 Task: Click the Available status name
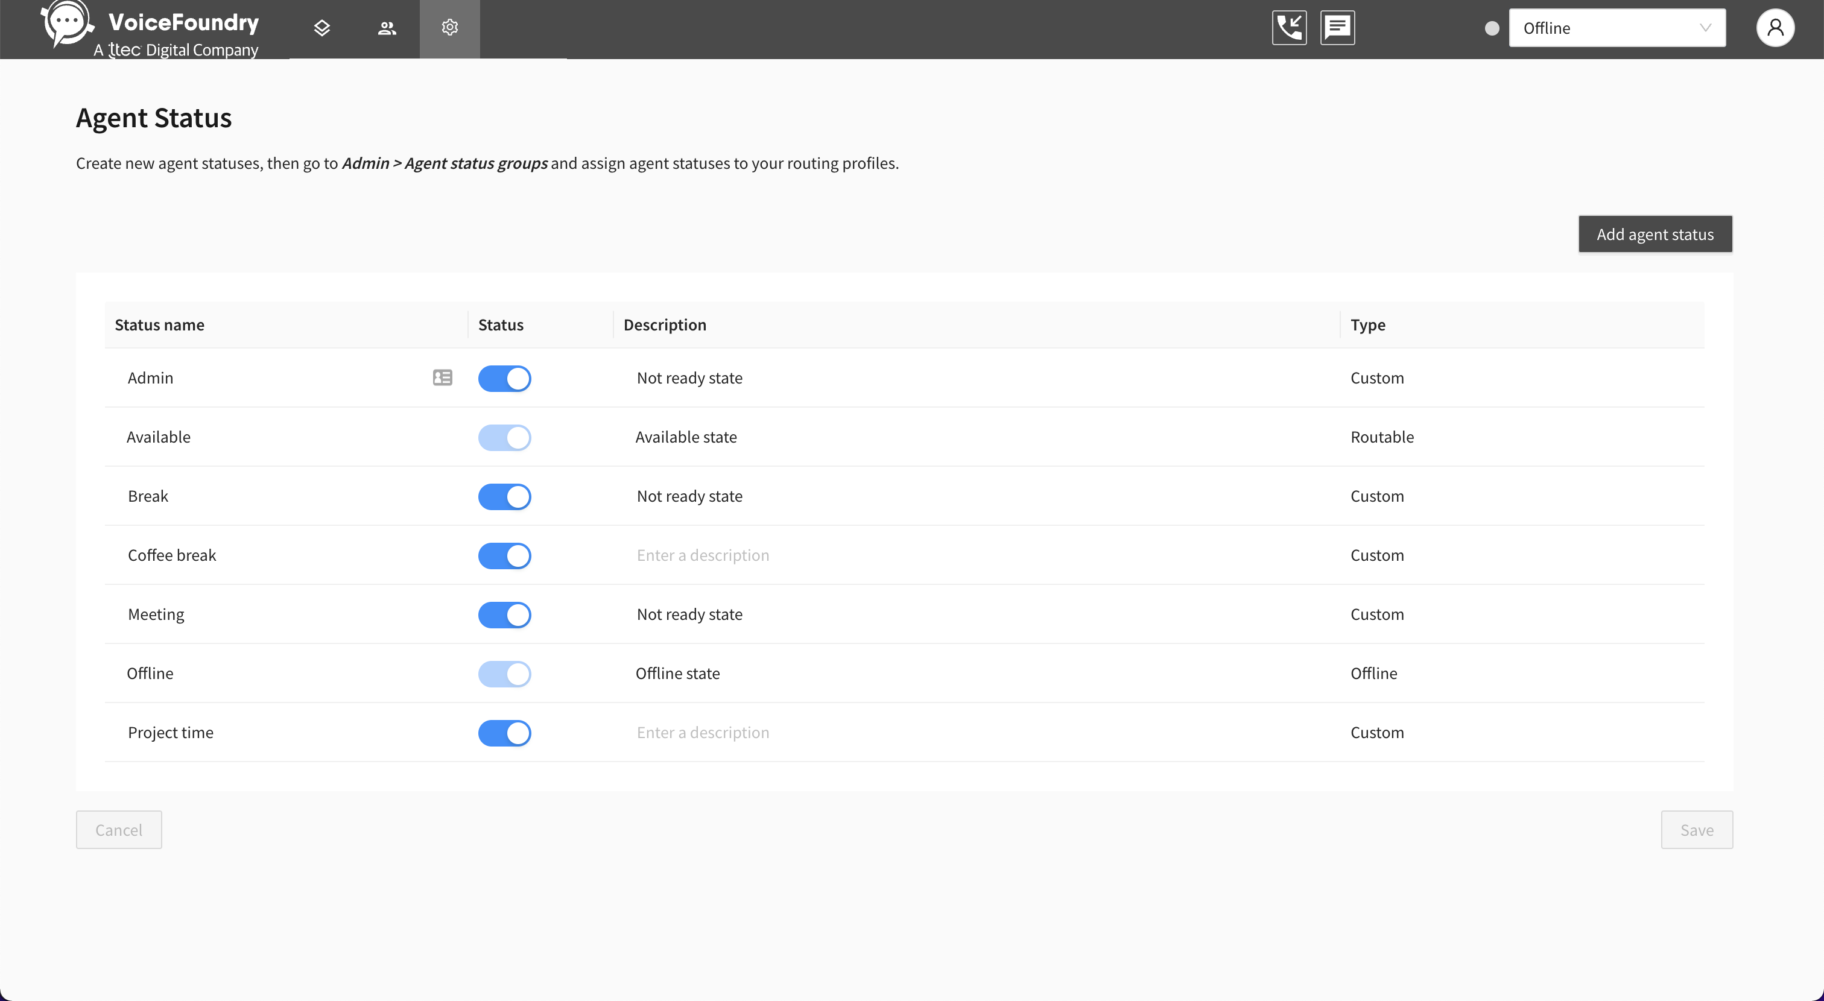pos(159,437)
